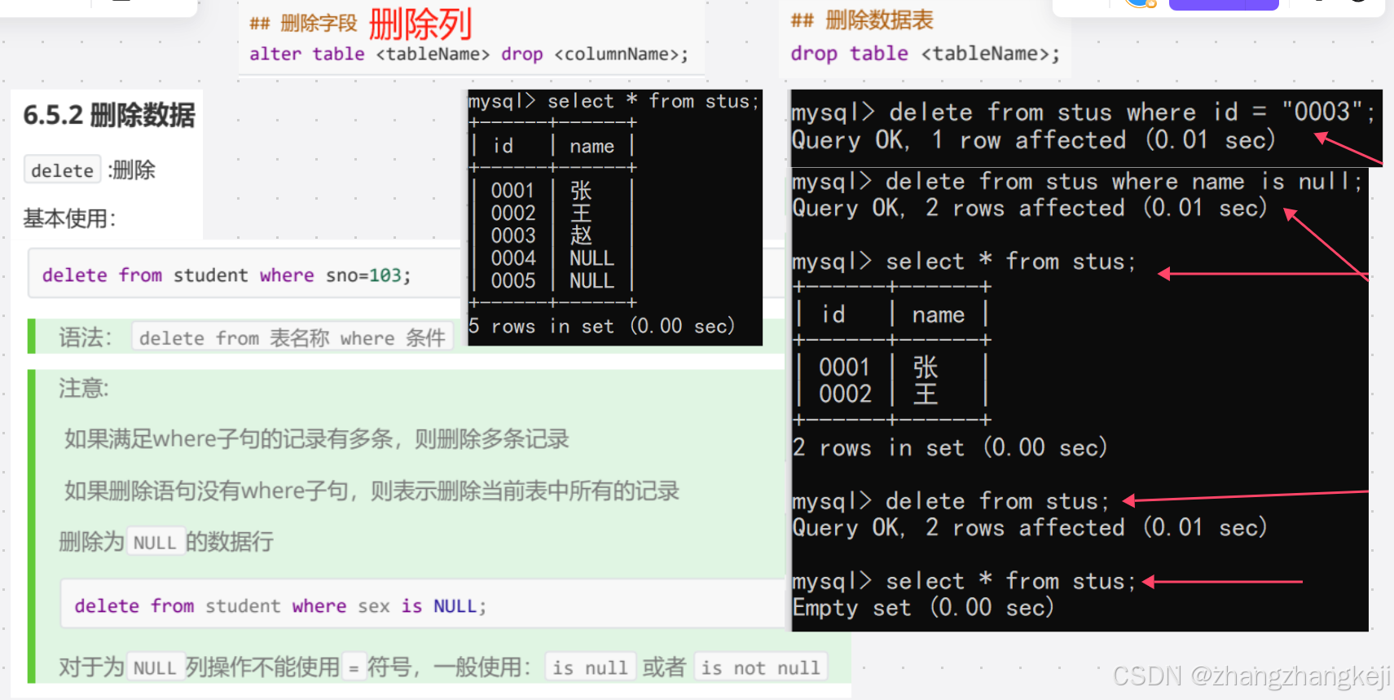Screen dimensions: 1394x700
Task: Click the 'drop table <tableName>;' code line
Action: (x=925, y=54)
